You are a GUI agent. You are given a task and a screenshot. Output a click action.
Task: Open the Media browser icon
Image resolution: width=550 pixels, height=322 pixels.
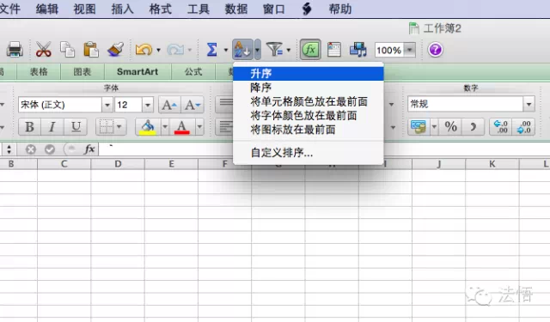pyautogui.click(x=358, y=50)
